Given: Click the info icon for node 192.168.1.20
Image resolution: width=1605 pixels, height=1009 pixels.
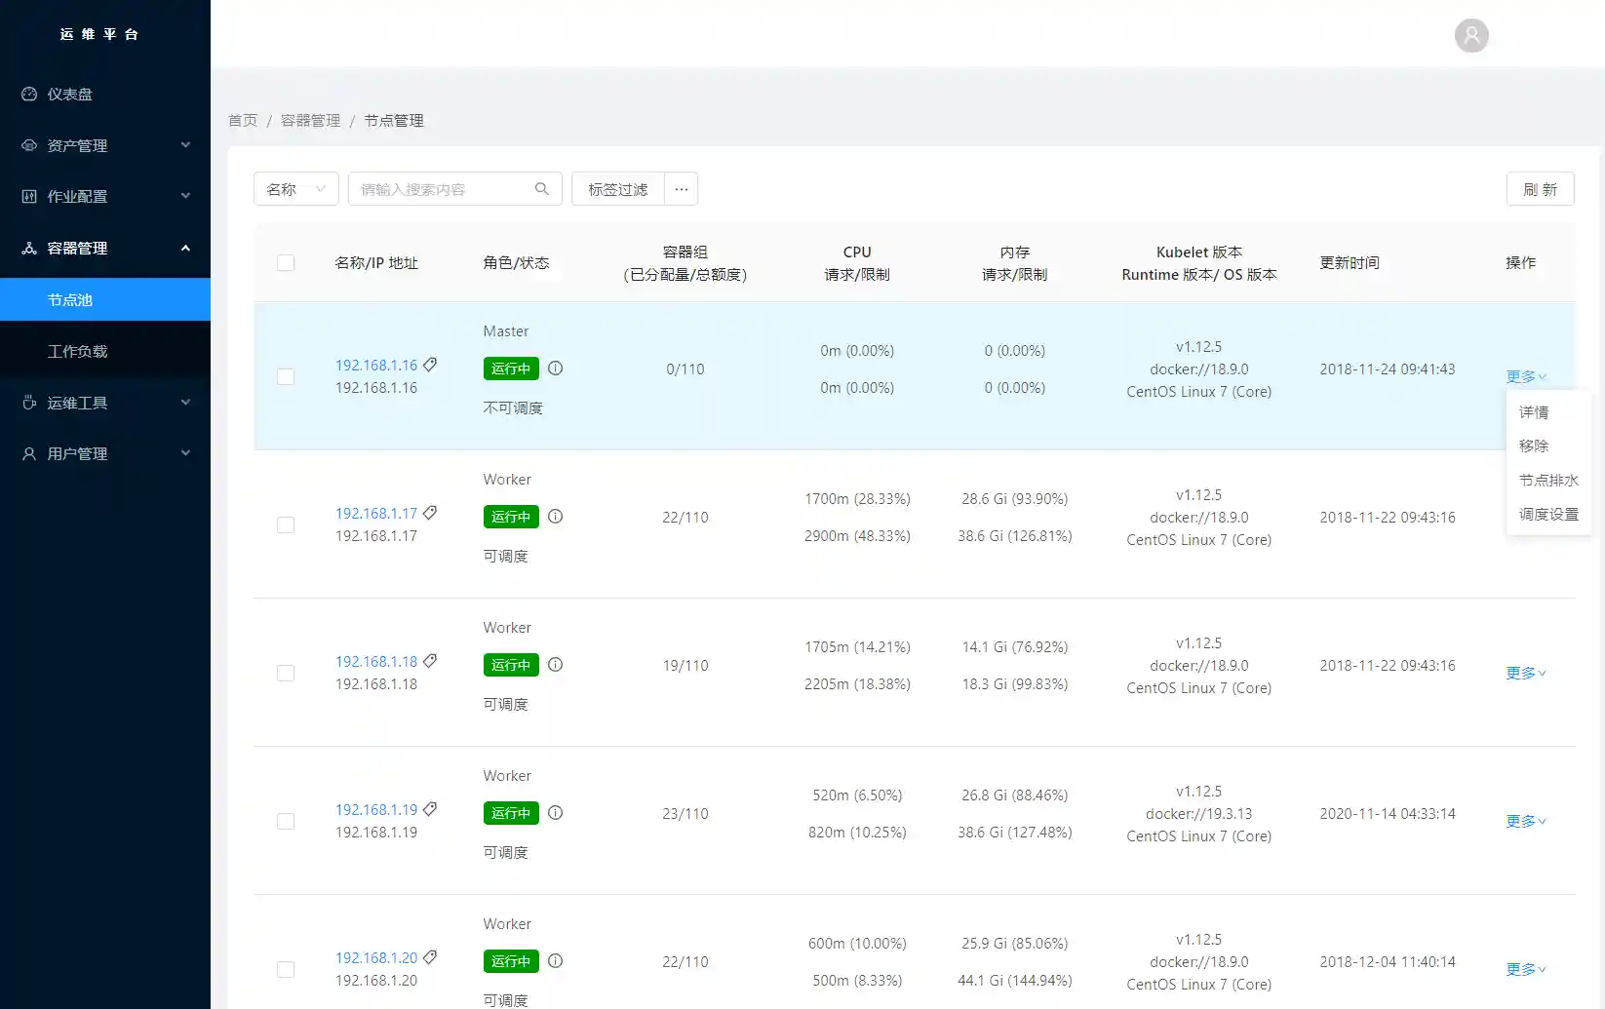Looking at the screenshot, I should pyautogui.click(x=556, y=961).
